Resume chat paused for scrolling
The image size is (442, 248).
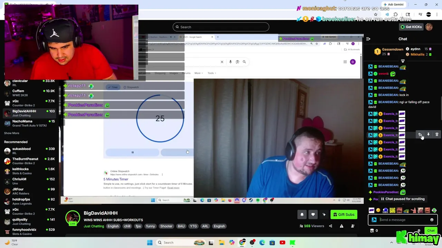point(403,199)
